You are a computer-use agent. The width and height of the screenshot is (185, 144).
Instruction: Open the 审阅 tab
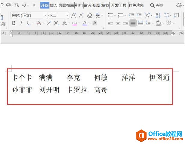[88, 5]
